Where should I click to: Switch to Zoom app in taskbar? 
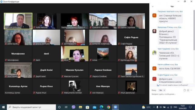tap(115, 107)
